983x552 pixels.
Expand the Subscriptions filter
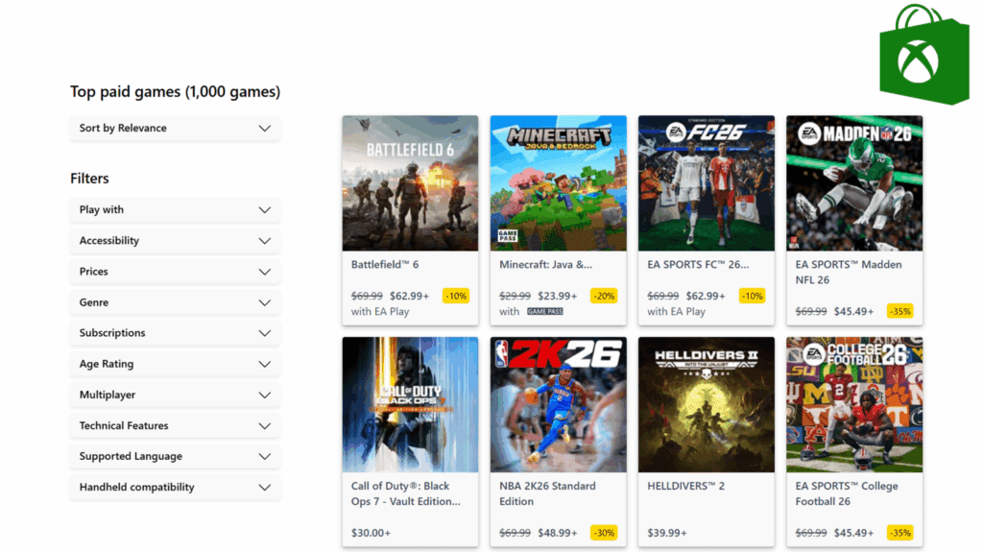tap(175, 333)
